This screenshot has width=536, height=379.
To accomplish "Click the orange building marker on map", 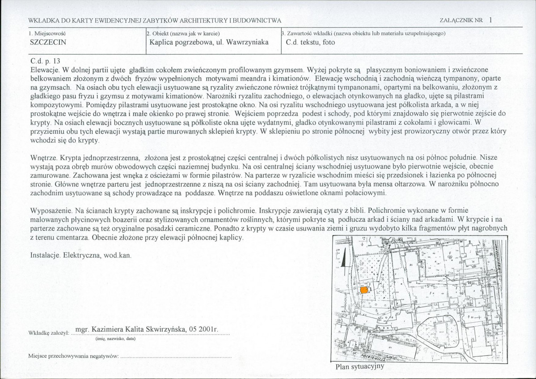I will point(364,290).
